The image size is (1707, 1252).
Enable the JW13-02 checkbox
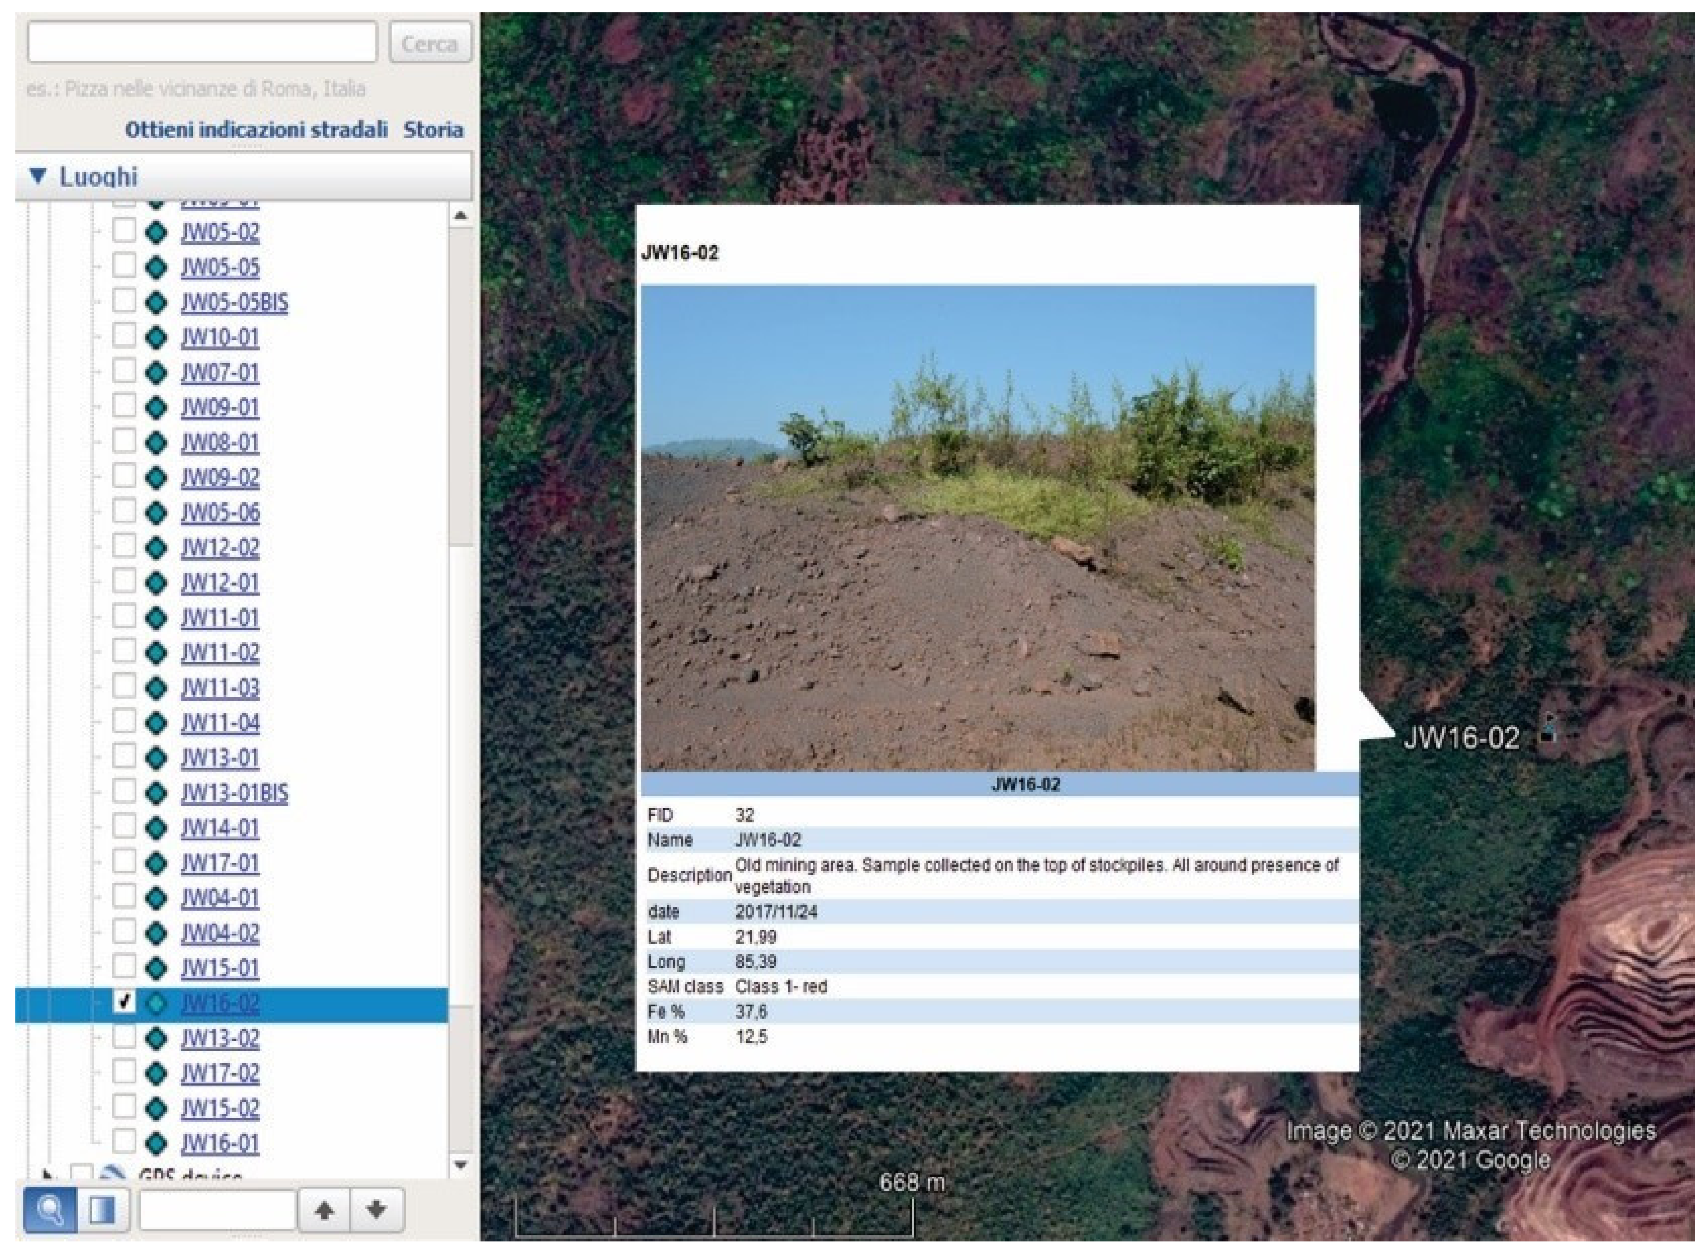[x=124, y=1037]
